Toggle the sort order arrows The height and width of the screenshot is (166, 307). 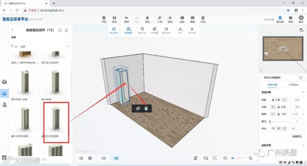tap(12, 46)
